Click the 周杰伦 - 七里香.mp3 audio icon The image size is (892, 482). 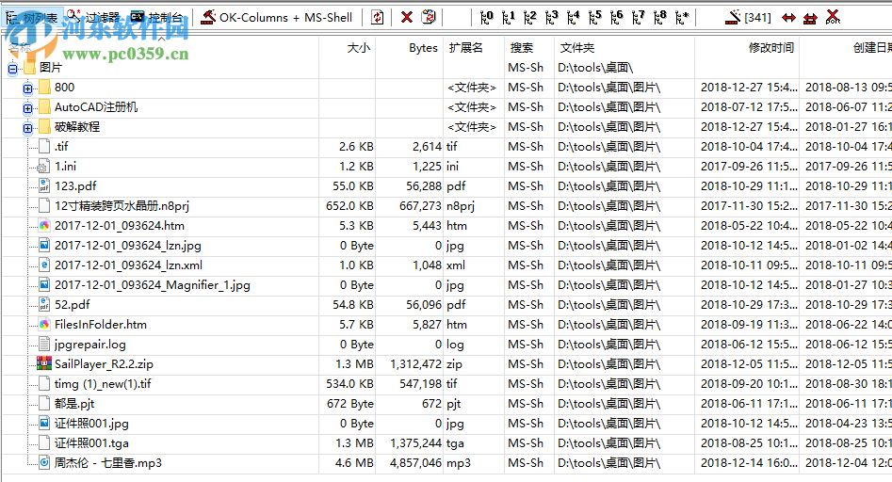coord(44,462)
